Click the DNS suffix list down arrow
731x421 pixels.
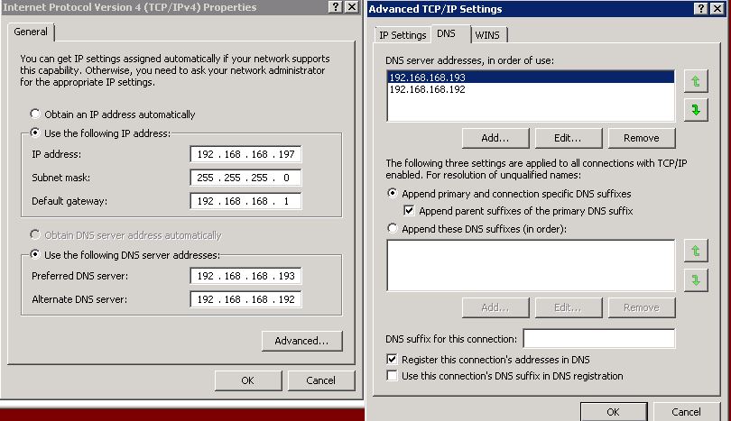[x=696, y=279]
